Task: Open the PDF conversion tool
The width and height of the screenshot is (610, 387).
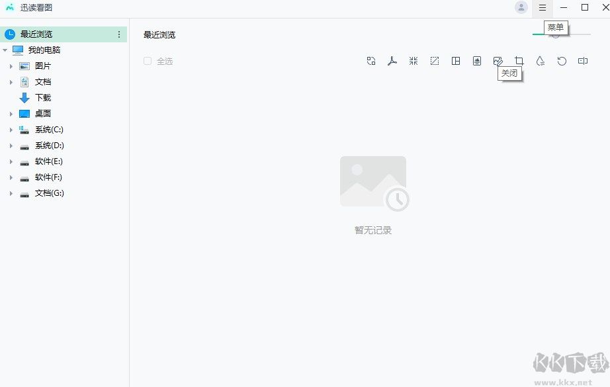Action: pos(392,60)
